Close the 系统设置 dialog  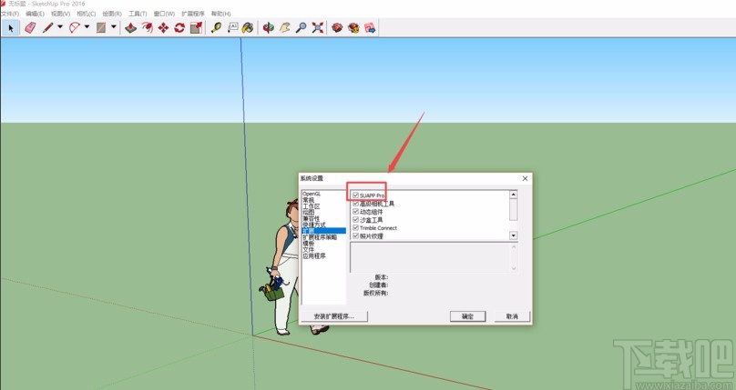(x=525, y=178)
